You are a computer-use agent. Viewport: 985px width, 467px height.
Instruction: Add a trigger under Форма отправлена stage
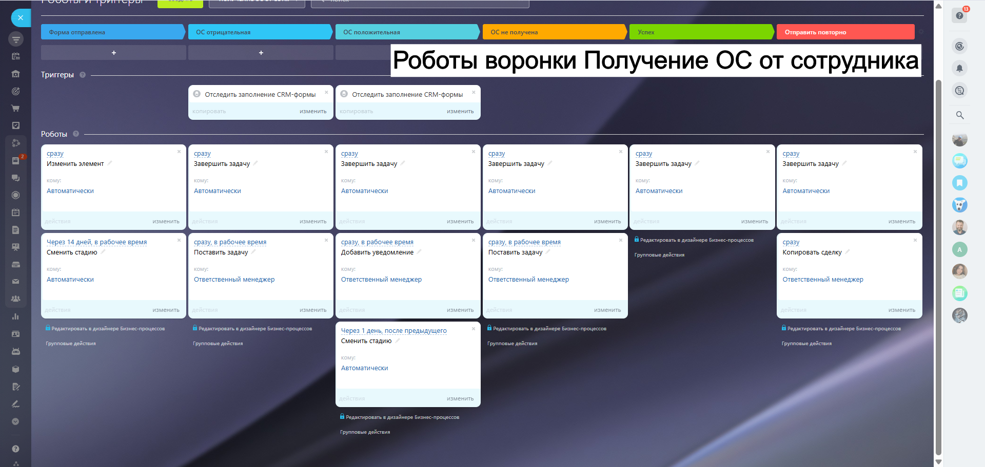[x=113, y=53]
